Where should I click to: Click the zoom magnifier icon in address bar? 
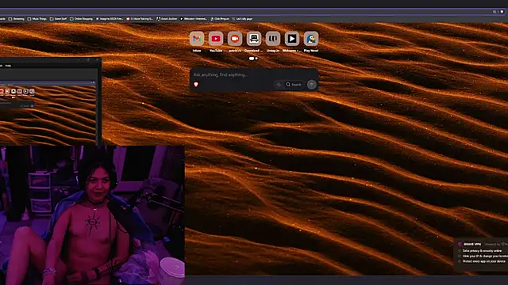[495, 12]
